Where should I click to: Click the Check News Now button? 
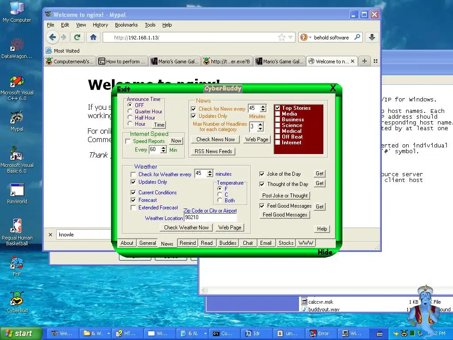(215, 139)
